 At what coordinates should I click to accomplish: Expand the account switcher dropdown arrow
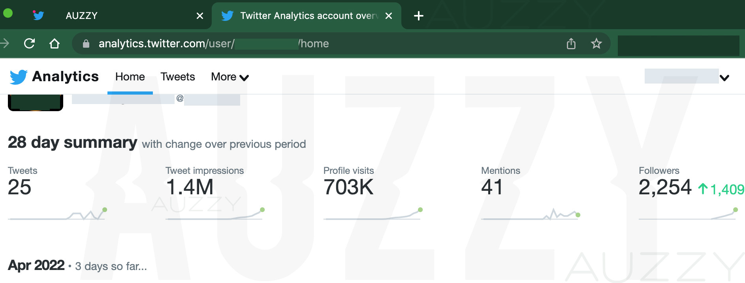point(724,78)
